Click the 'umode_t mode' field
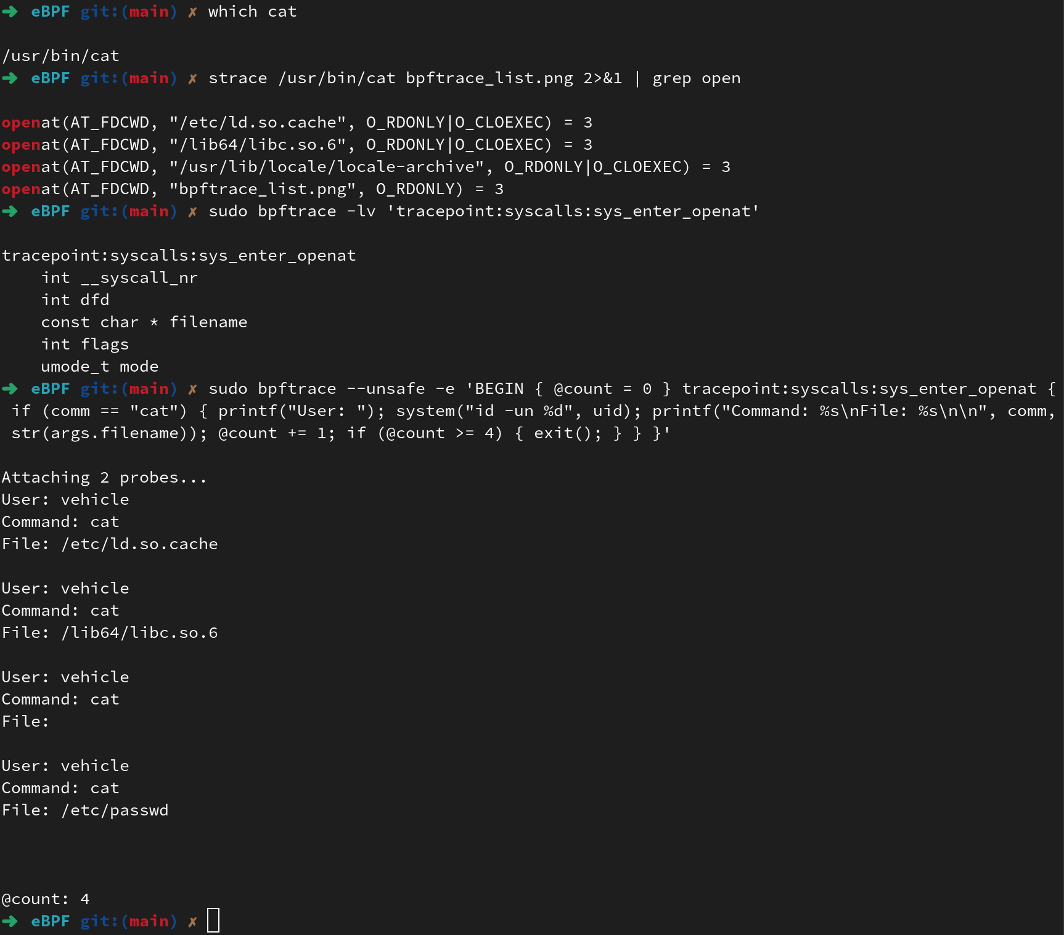 [99, 367]
